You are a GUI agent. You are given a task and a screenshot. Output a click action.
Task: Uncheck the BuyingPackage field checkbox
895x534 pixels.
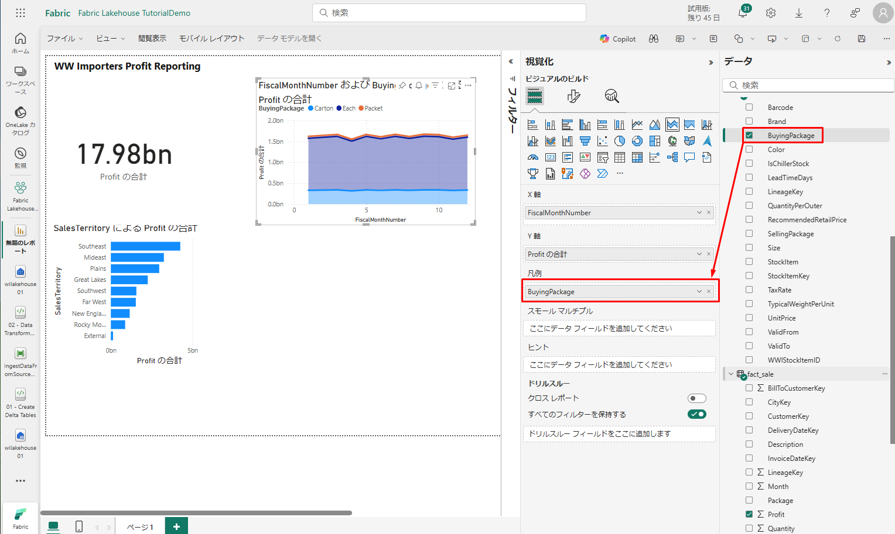[x=749, y=136]
